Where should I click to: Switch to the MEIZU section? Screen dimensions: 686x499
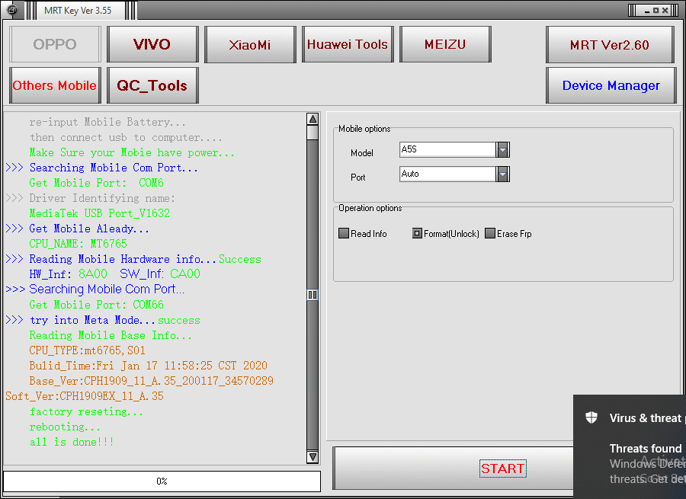pos(445,44)
